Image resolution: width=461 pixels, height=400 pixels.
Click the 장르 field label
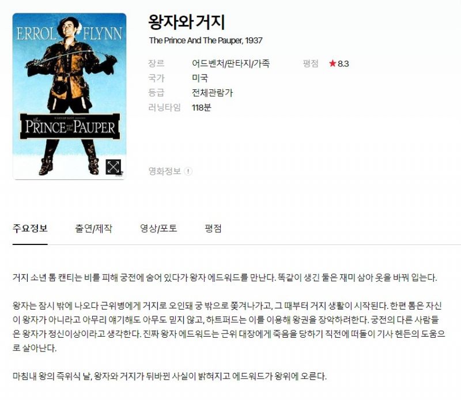[x=156, y=63]
